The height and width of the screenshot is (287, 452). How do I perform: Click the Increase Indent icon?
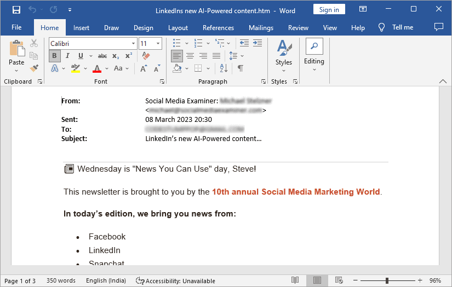pos(258,43)
